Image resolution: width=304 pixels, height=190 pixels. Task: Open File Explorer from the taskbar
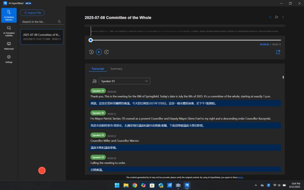coord(126,185)
